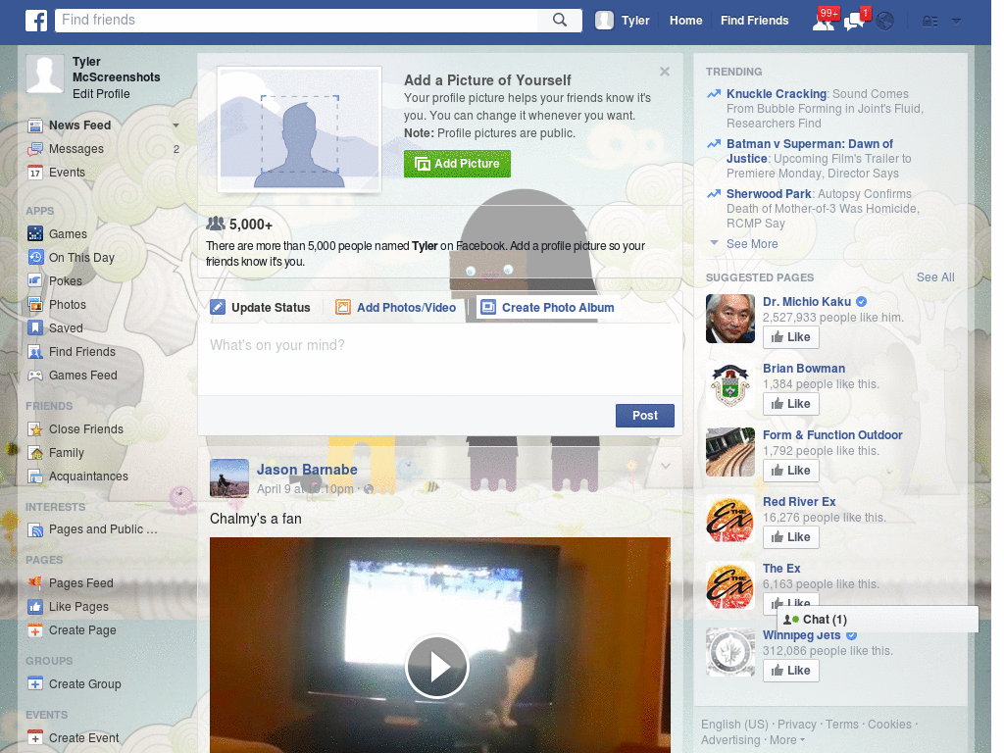
Task: Open the globe notifications icon
Action: pyautogui.click(x=885, y=22)
